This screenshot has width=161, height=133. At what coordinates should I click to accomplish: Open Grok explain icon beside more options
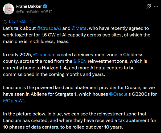click(x=148, y=6)
